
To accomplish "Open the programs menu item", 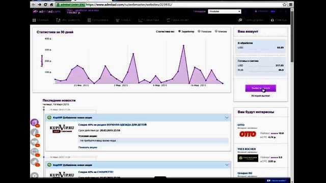I will (x=98, y=20).
